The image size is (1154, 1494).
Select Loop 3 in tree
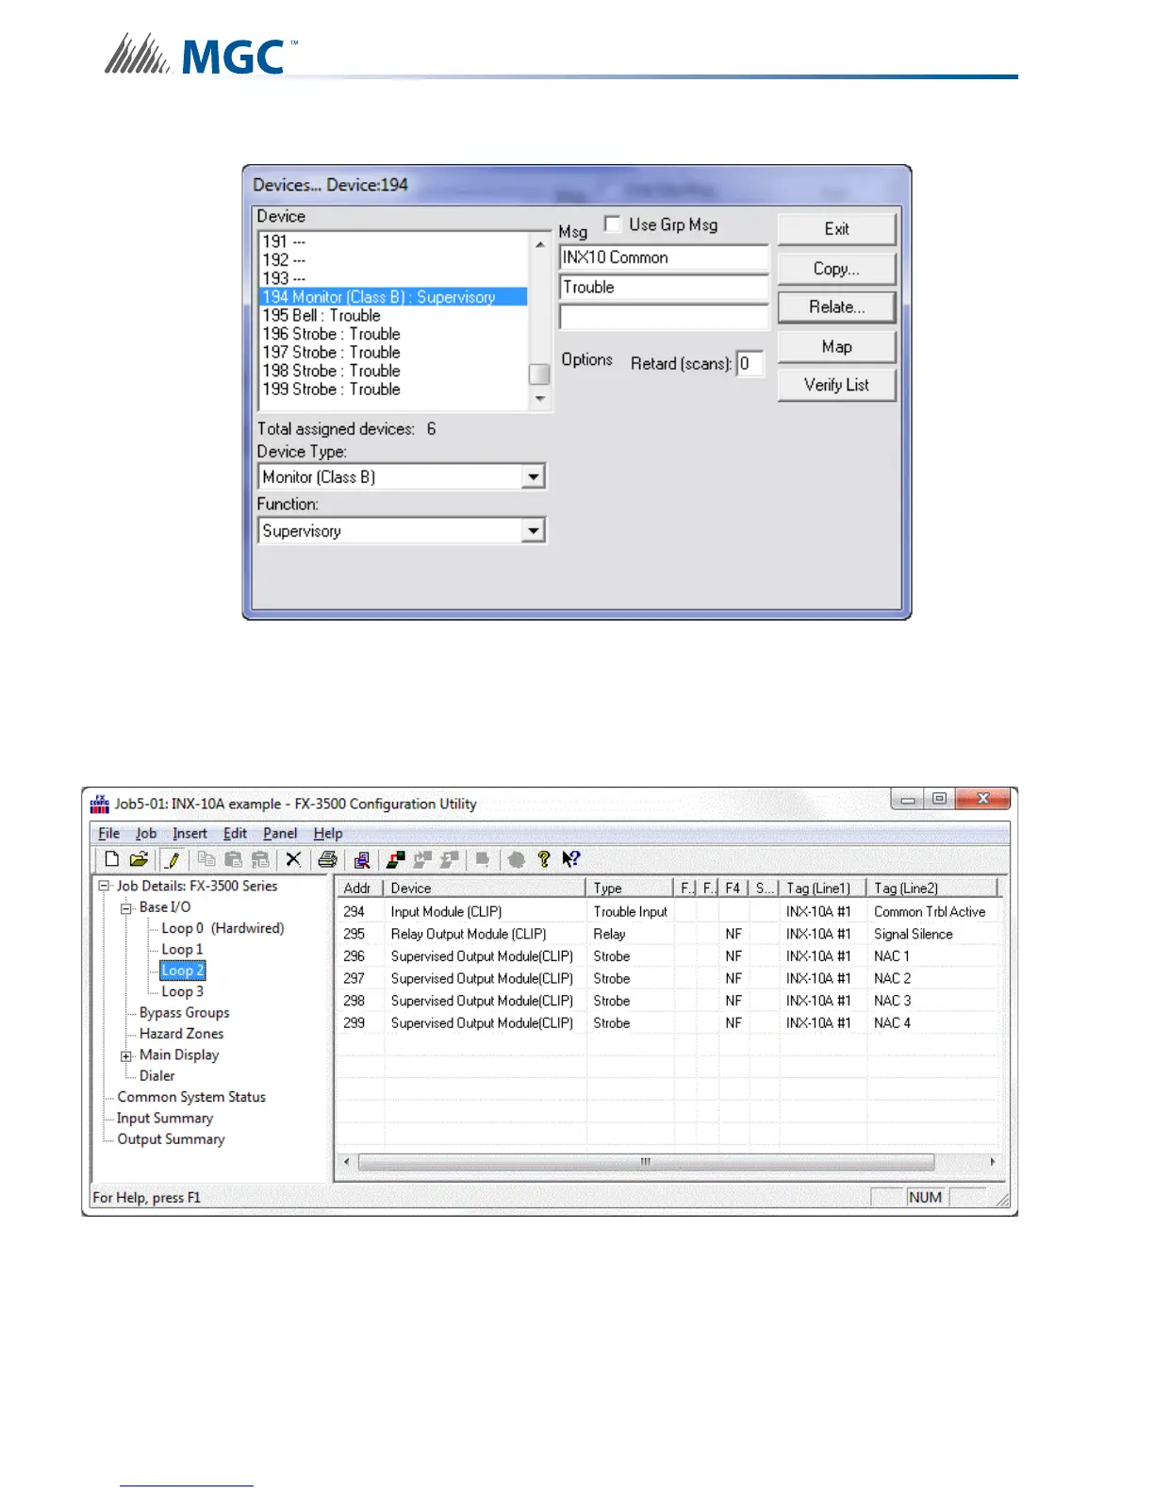(182, 991)
